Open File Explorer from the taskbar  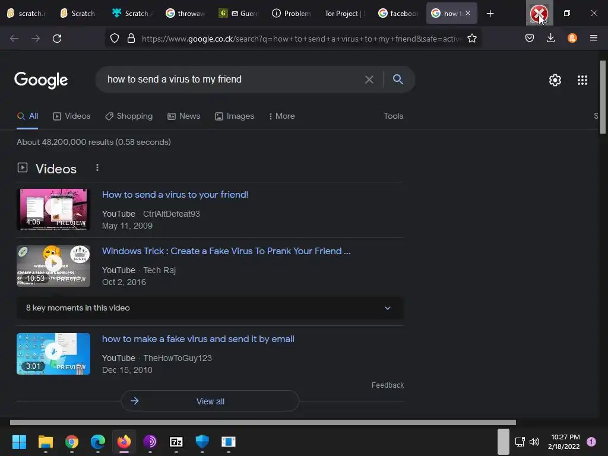pyautogui.click(x=45, y=441)
